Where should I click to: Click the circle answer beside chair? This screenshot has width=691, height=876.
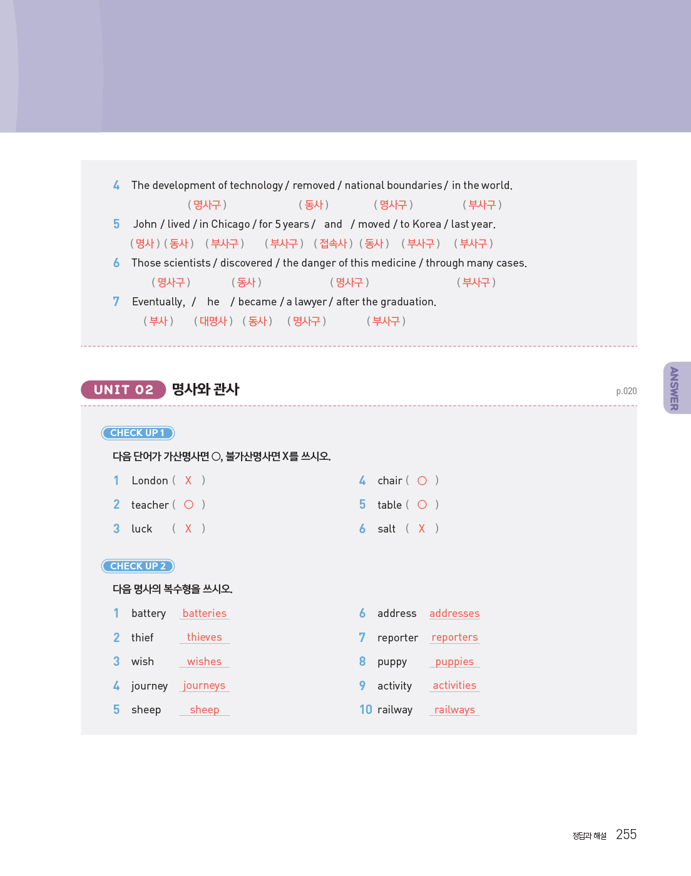422,481
